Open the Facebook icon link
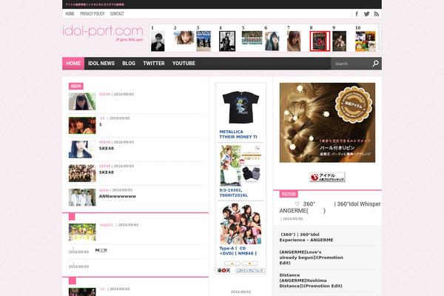The height and width of the screenshot is (296, 444). point(357,14)
